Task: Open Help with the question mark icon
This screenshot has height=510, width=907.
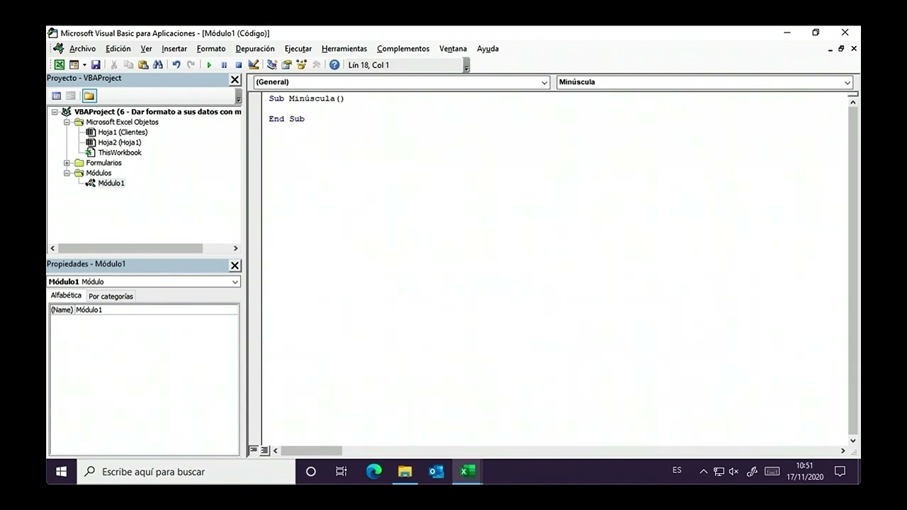Action: [334, 64]
